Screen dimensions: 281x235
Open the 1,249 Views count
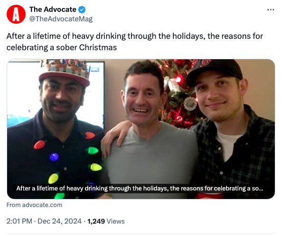click(x=106, y=221)
